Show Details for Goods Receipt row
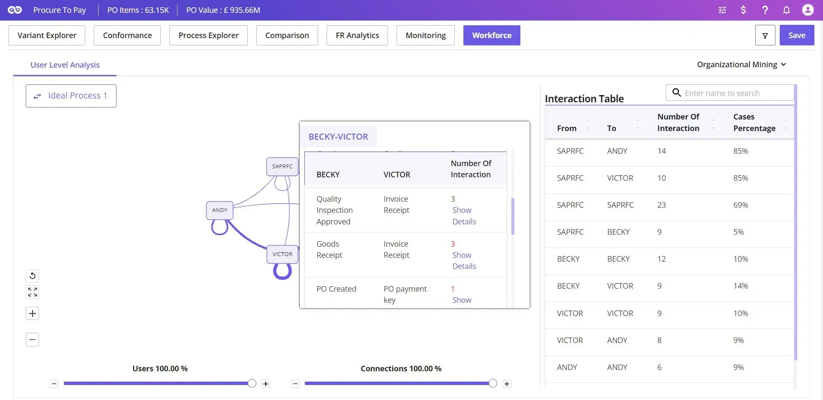The width and height of the screenshot is (823, 400). pos(464,261)
